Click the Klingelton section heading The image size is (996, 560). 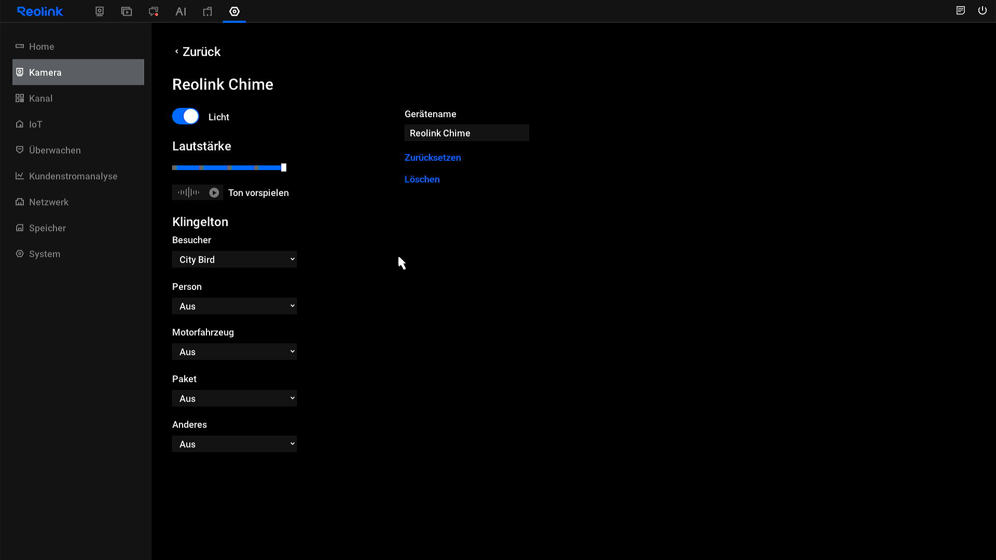[x=200, y=221]
